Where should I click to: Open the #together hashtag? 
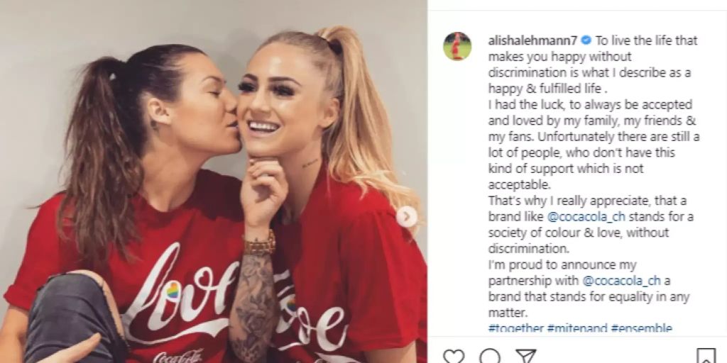[x=515, y=328]
